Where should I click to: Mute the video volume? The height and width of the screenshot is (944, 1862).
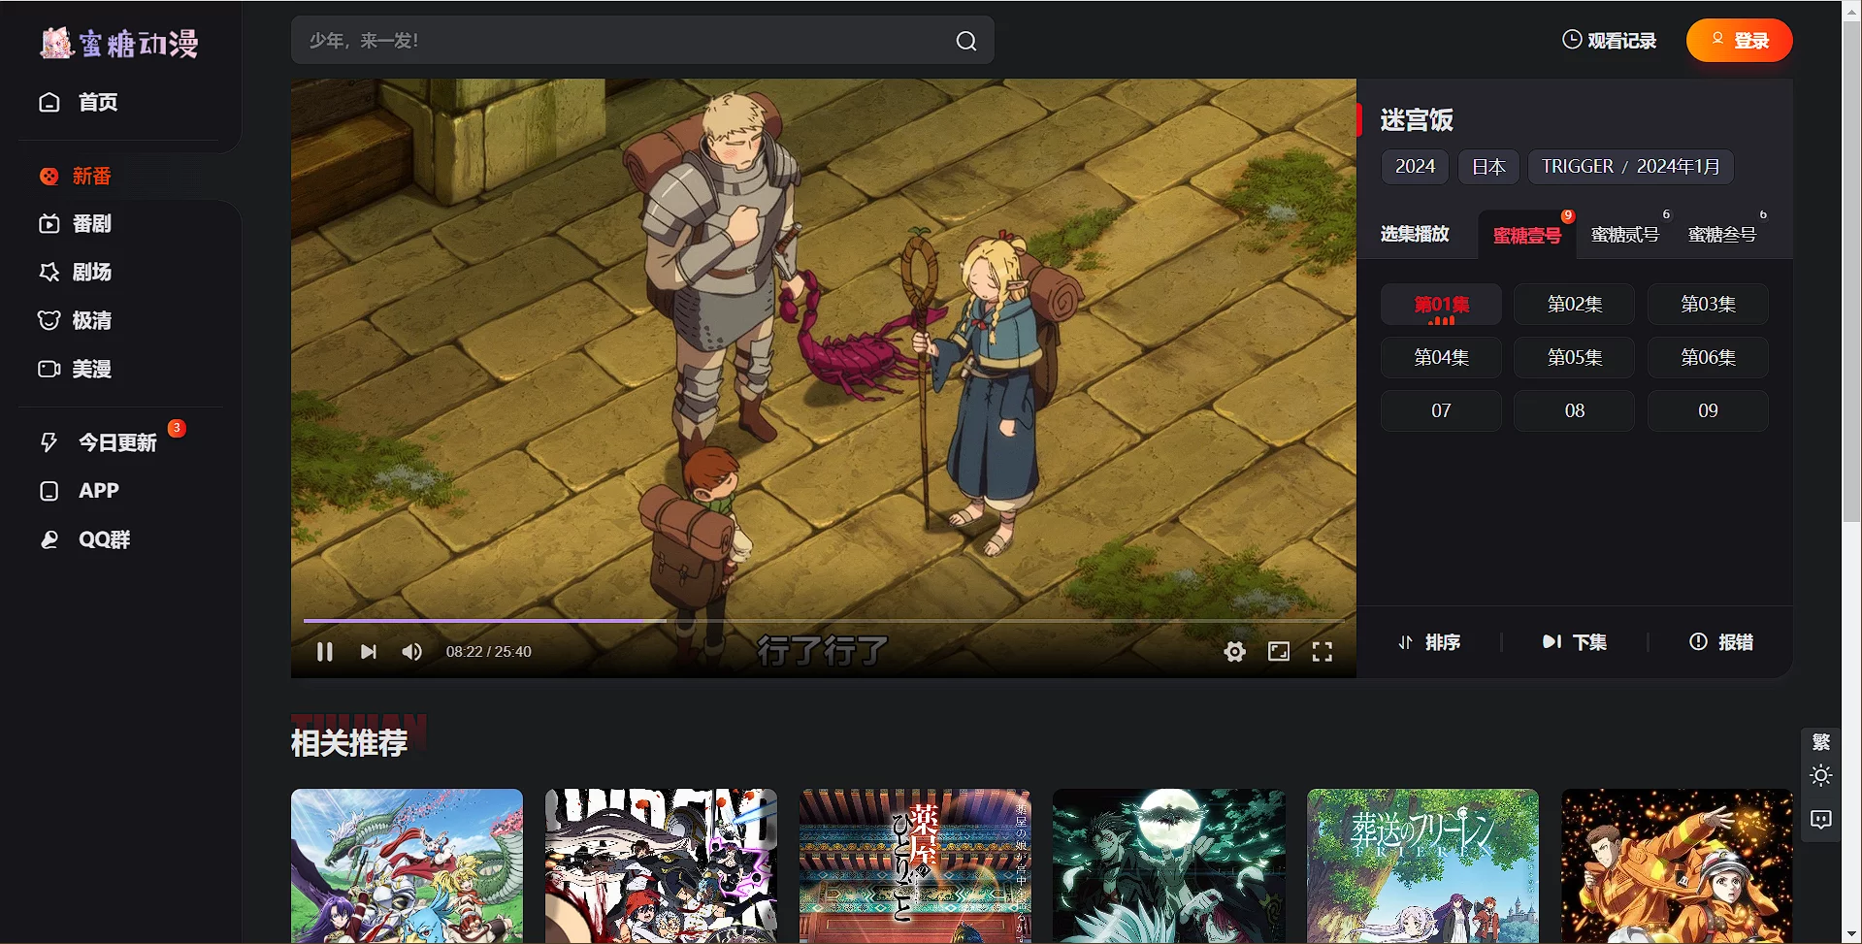tap(411, 652)
